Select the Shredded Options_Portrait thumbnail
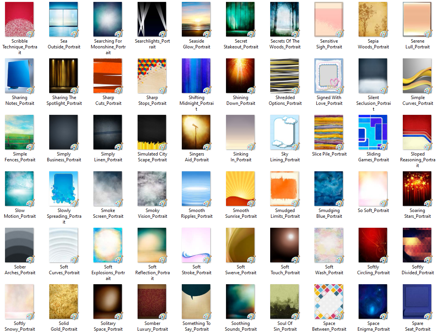437x333 pixels. coord(285,76)
